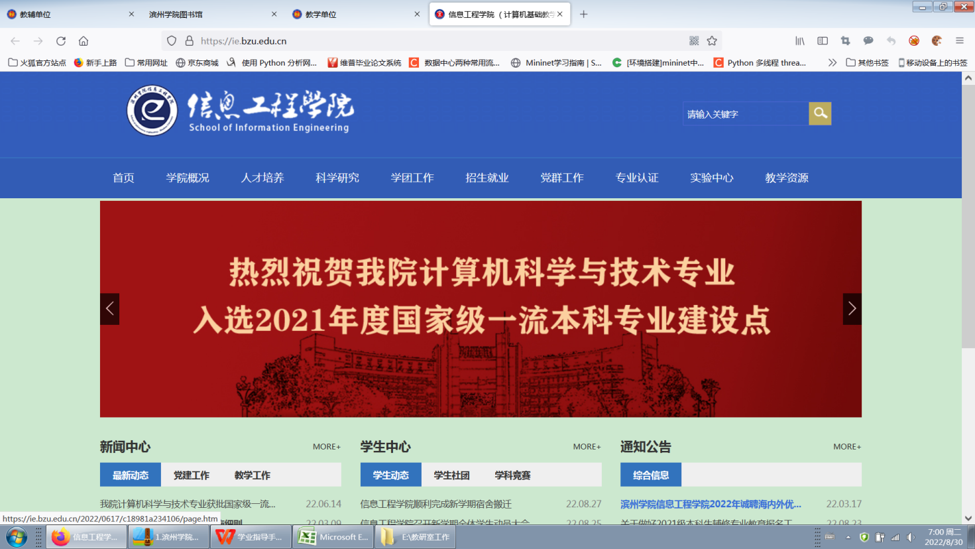Click the 请输入关键字 search input field

[x=745, y=114]
